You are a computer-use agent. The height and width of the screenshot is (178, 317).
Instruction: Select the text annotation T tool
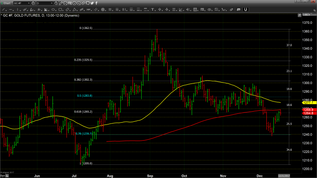152,10
